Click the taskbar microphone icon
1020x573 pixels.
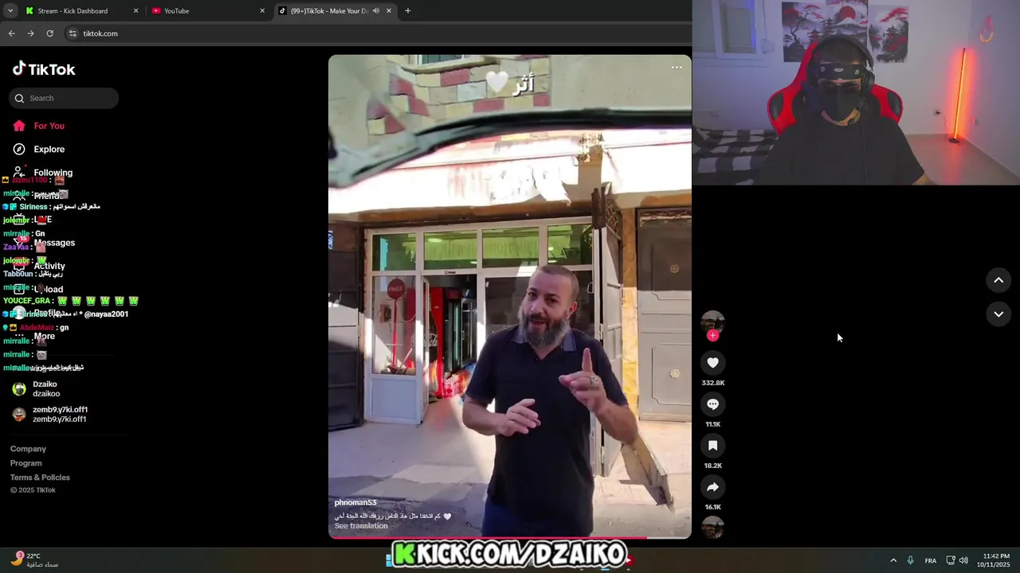coord(911,560)
